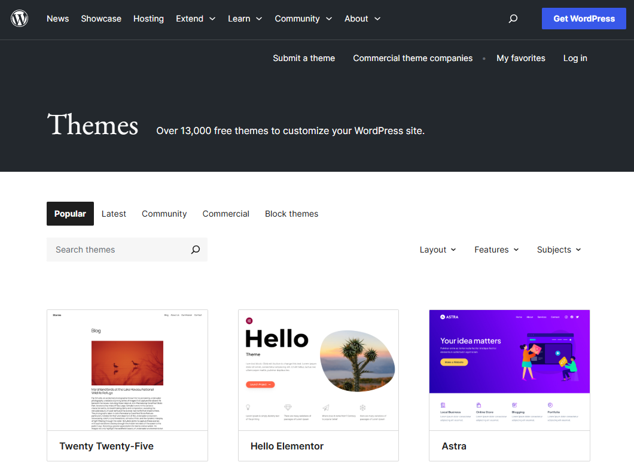Open site search magnifier in header
This screenshot has width=634, height=474.
point(513,19)
